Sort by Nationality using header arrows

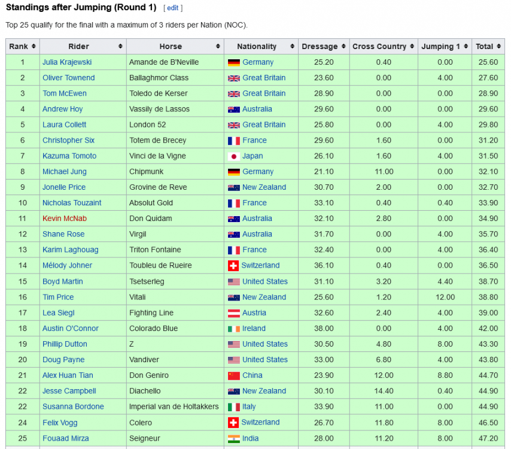point(292,46)
